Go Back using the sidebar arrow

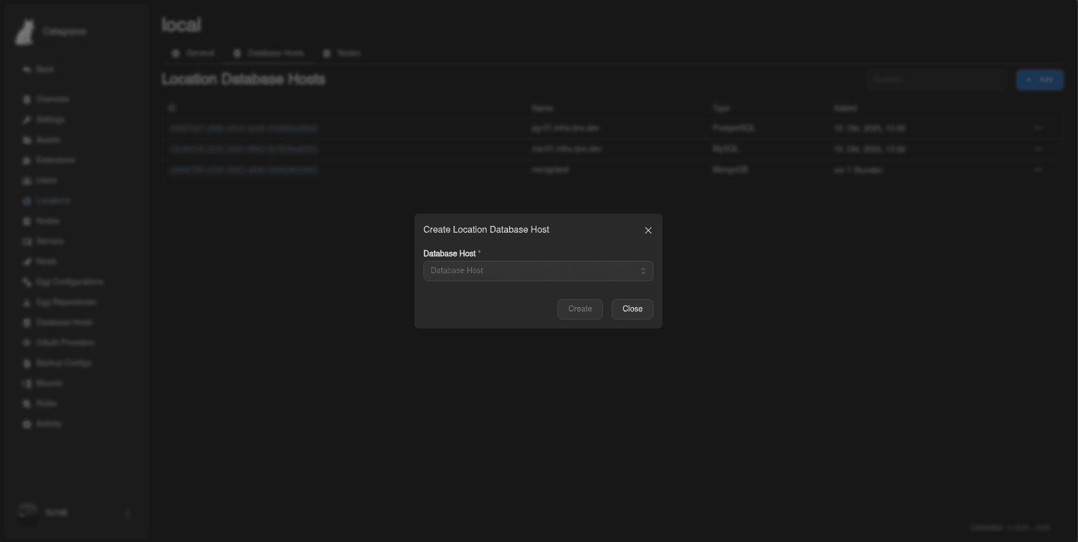point(26,69)
